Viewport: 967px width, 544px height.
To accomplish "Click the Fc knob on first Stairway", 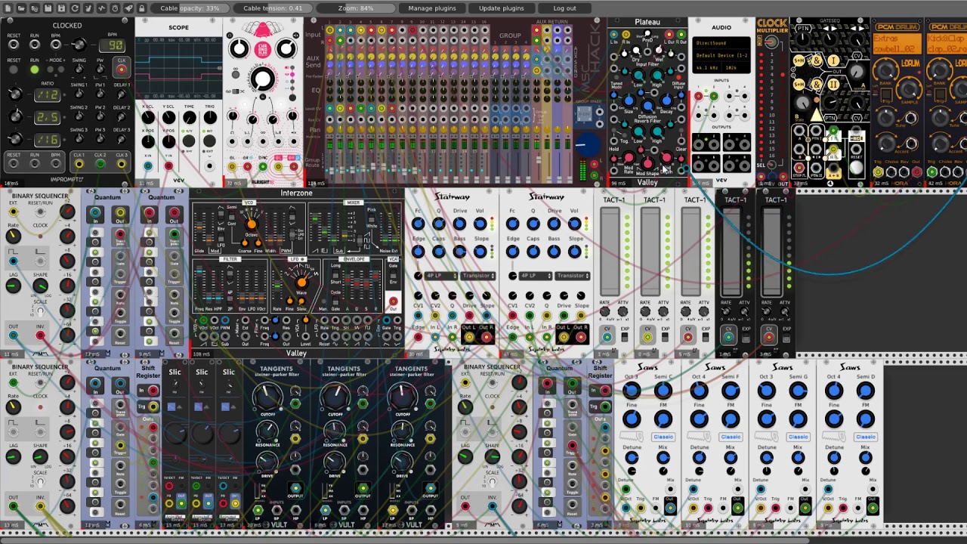I will coord(418,224).
